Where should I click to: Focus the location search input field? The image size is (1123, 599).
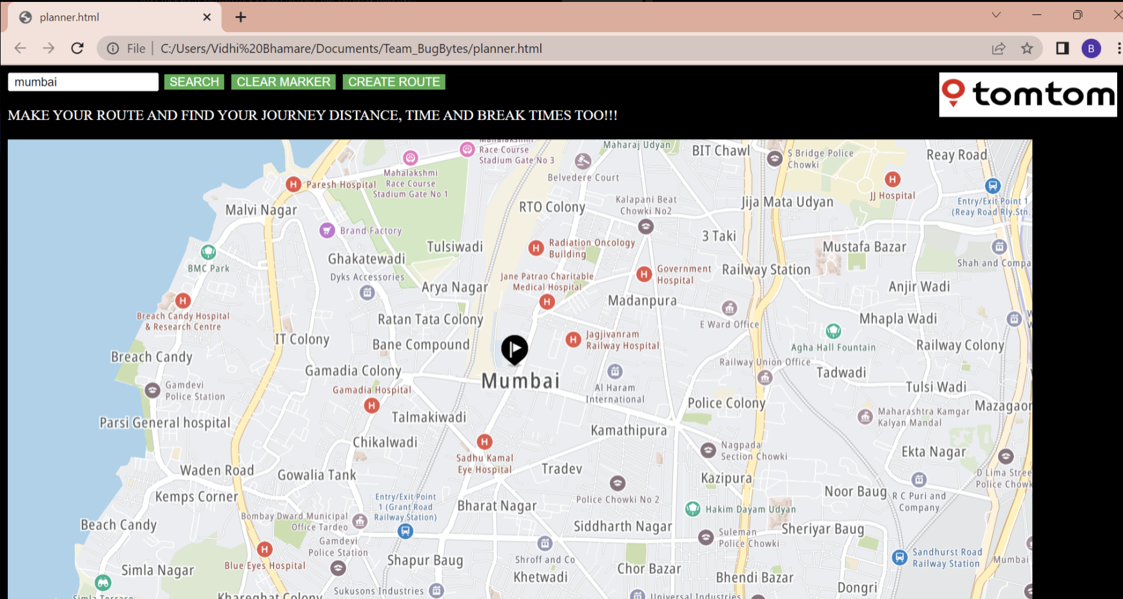tap(83, 82)
